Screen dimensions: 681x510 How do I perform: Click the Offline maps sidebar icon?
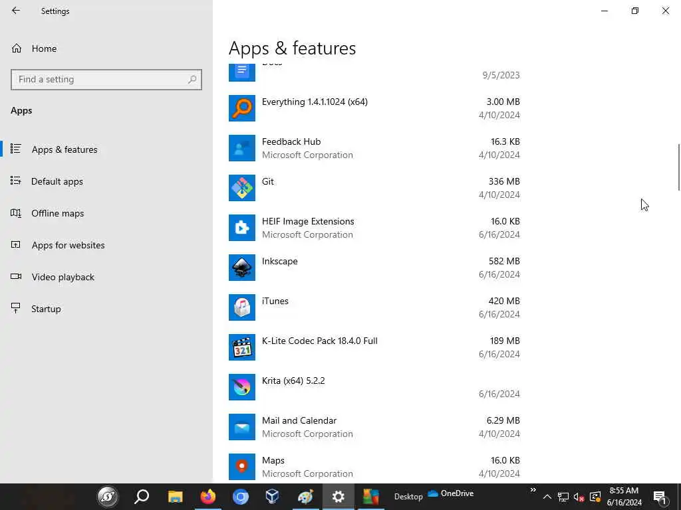[x=16, y=213]
